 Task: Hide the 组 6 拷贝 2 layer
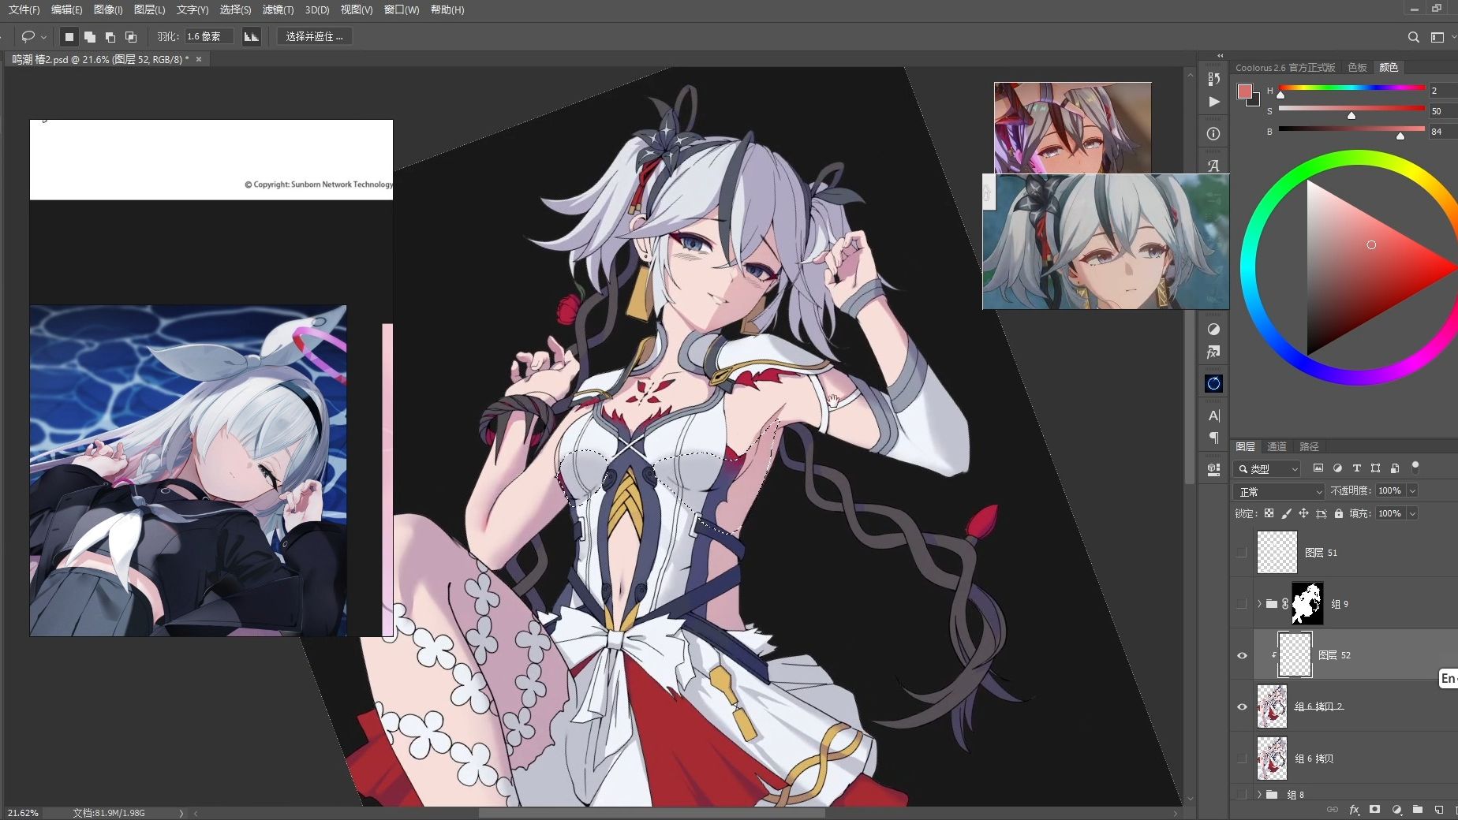1242,706
